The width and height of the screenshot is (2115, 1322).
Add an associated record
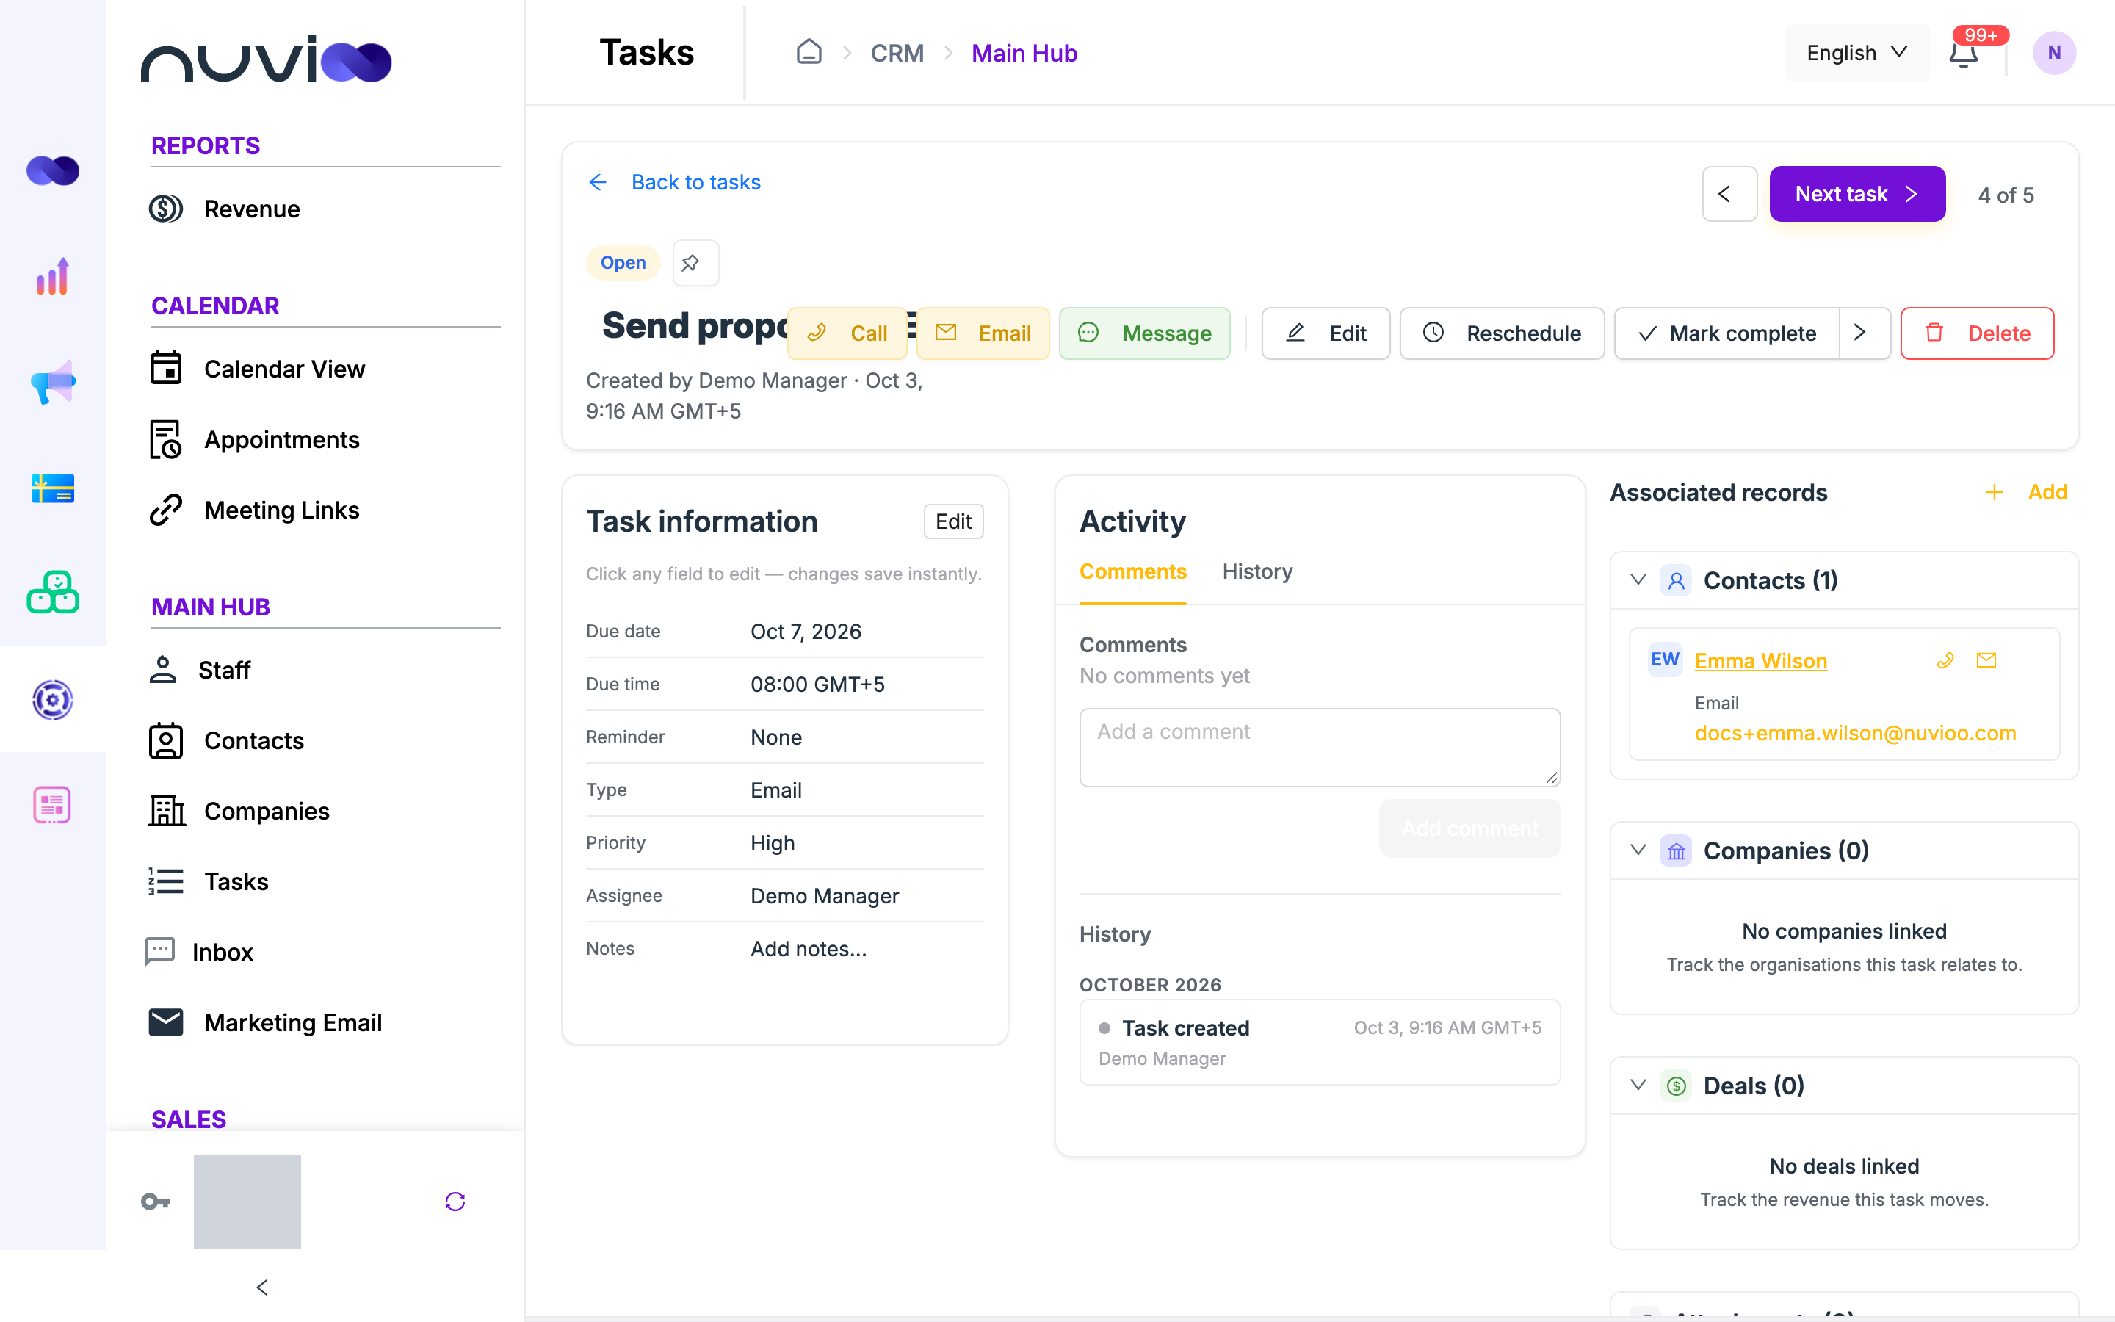tap(2026, 492)
